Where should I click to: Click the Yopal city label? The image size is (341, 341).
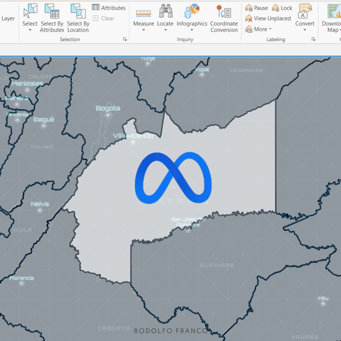coord(202,69)
